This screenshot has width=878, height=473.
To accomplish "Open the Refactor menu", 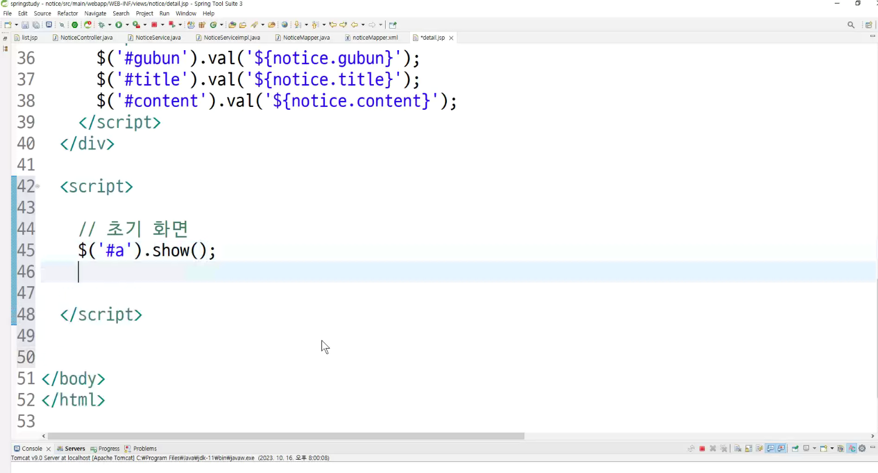I will click(x=68, y=13).
